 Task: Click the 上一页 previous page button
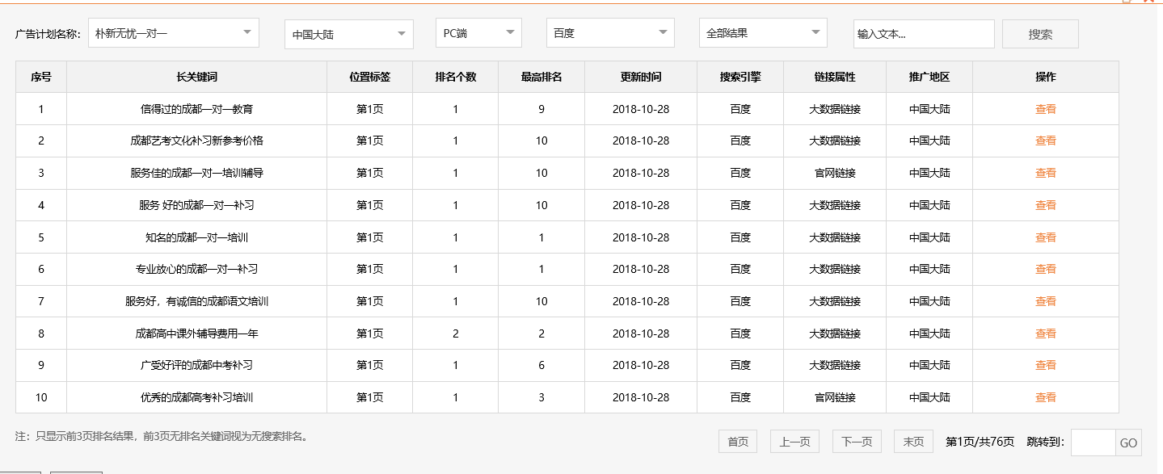pos(794,442)
